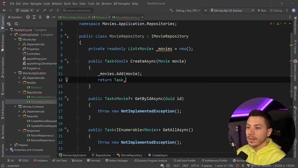Click the implements gutter marker on line 5
Screen dimensions: 298x168
tap(66, 36)
